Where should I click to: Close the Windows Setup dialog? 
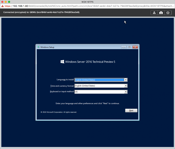pyautogui.click(x=135, y=47)
